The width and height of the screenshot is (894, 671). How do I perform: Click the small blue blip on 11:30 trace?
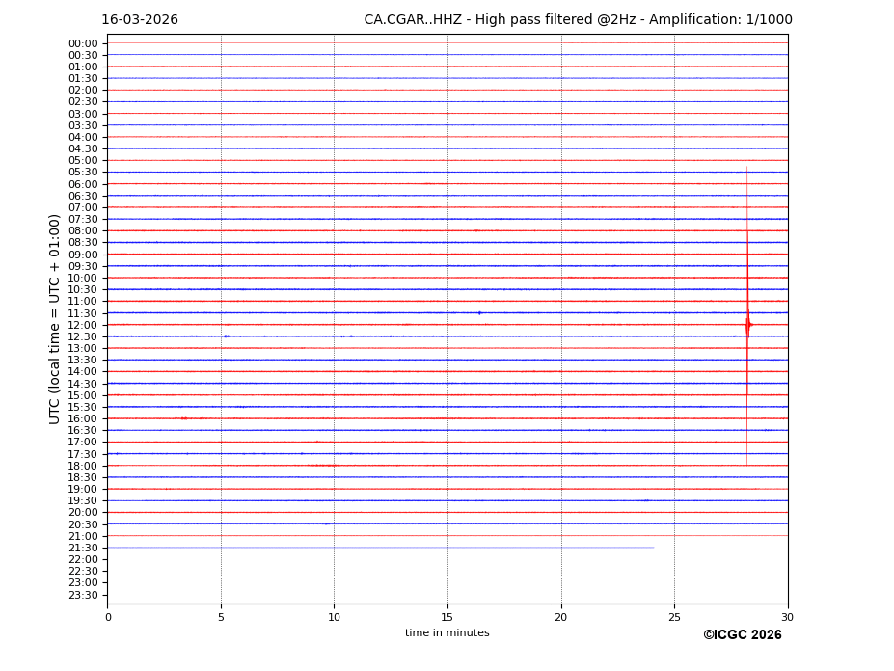point(479,313)
